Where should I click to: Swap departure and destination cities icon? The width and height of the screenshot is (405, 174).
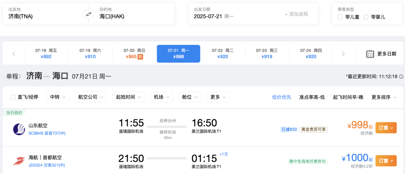click(88, 14)
